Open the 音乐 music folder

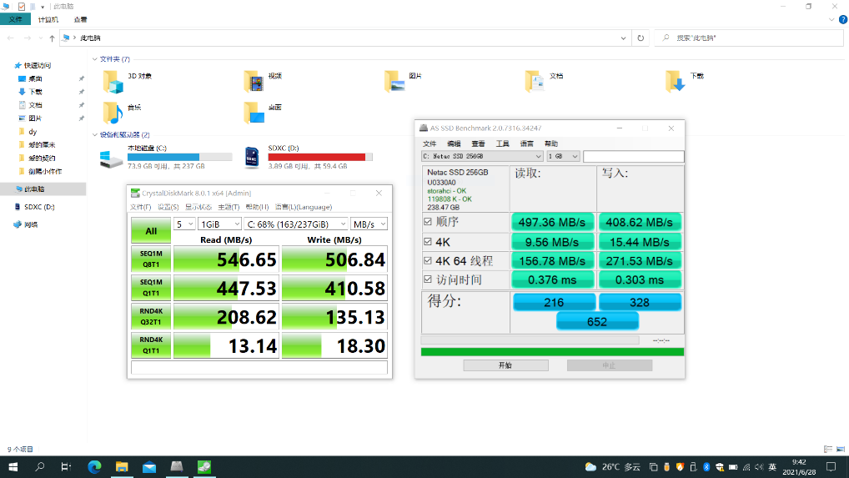pos(113,112)
